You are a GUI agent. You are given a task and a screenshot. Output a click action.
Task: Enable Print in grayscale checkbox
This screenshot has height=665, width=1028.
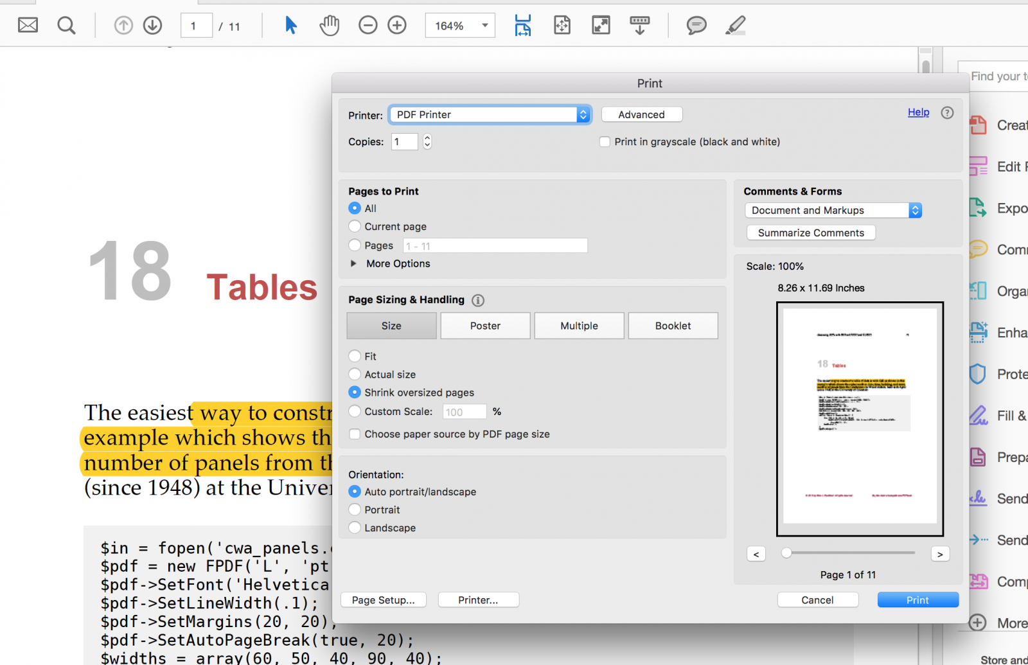pyautogui.click(x=605, y=142)
